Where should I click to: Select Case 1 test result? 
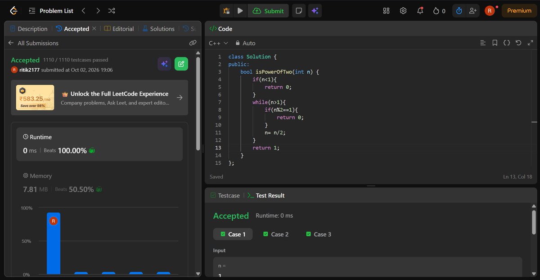coord(233,234)
